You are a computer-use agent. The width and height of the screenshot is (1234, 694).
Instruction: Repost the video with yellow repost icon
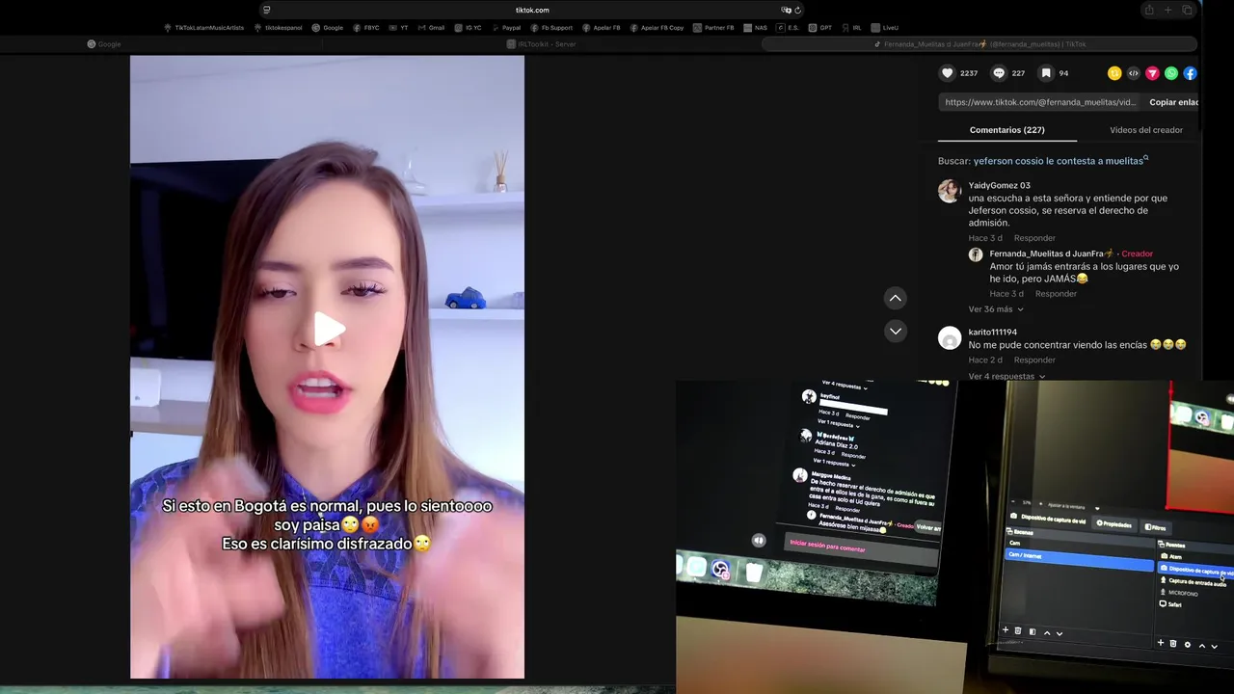tap(1114, 73)
